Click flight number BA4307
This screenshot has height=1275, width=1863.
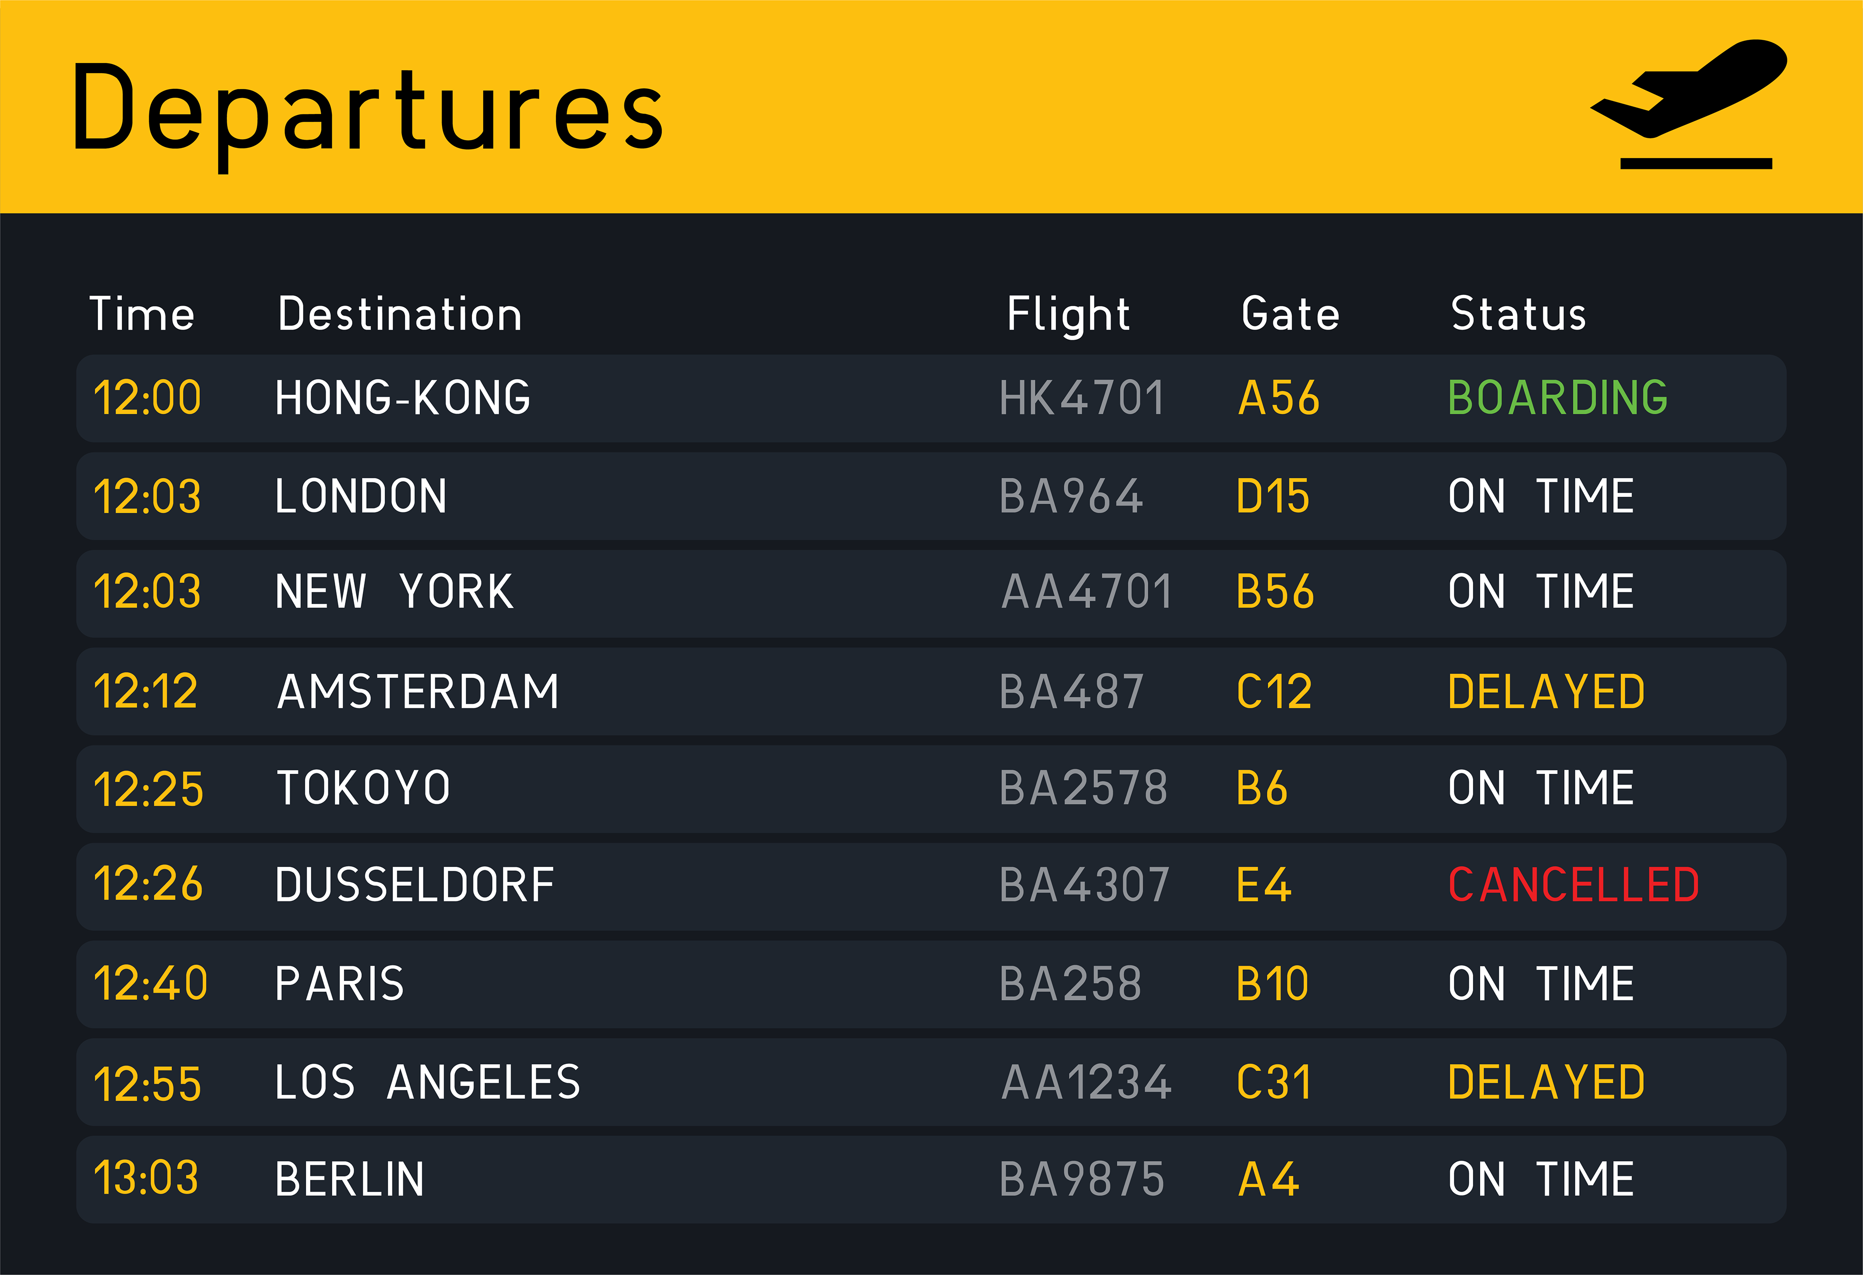1084,885
